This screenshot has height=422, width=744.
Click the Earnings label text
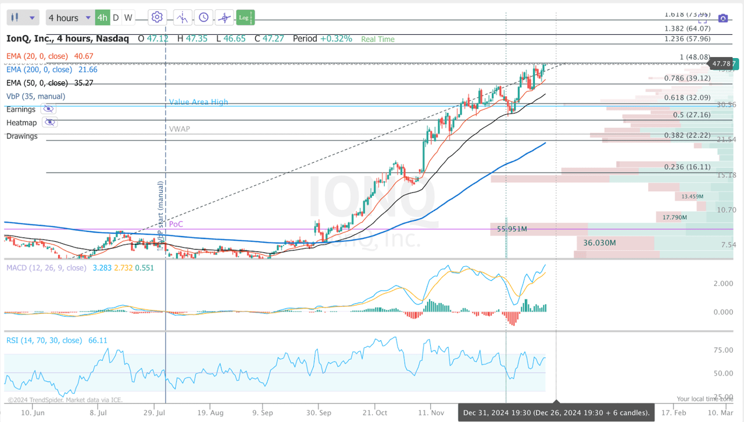(21, 109)
